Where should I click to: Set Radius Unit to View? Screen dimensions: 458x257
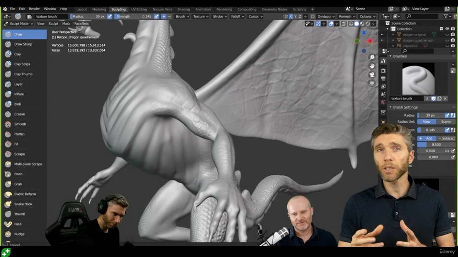click(426, 122)
